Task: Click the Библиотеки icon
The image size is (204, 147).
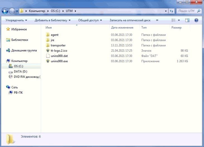Action: (8, 40)
